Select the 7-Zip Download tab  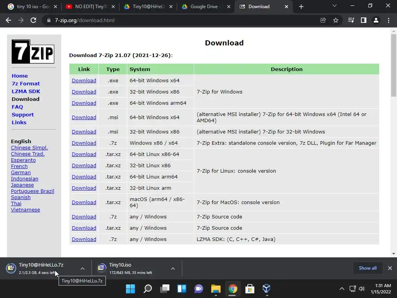(263, 7)
